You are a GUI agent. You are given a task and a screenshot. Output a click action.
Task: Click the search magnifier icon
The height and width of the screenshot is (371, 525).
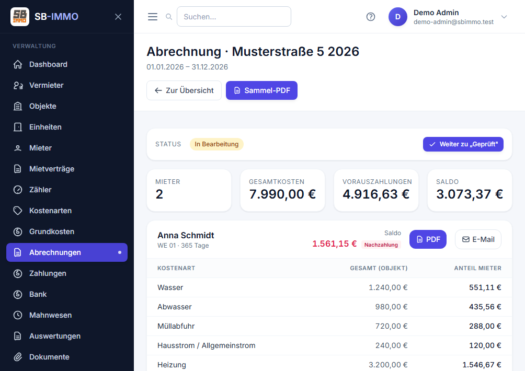pyautogui.click(x=169, y=17)
